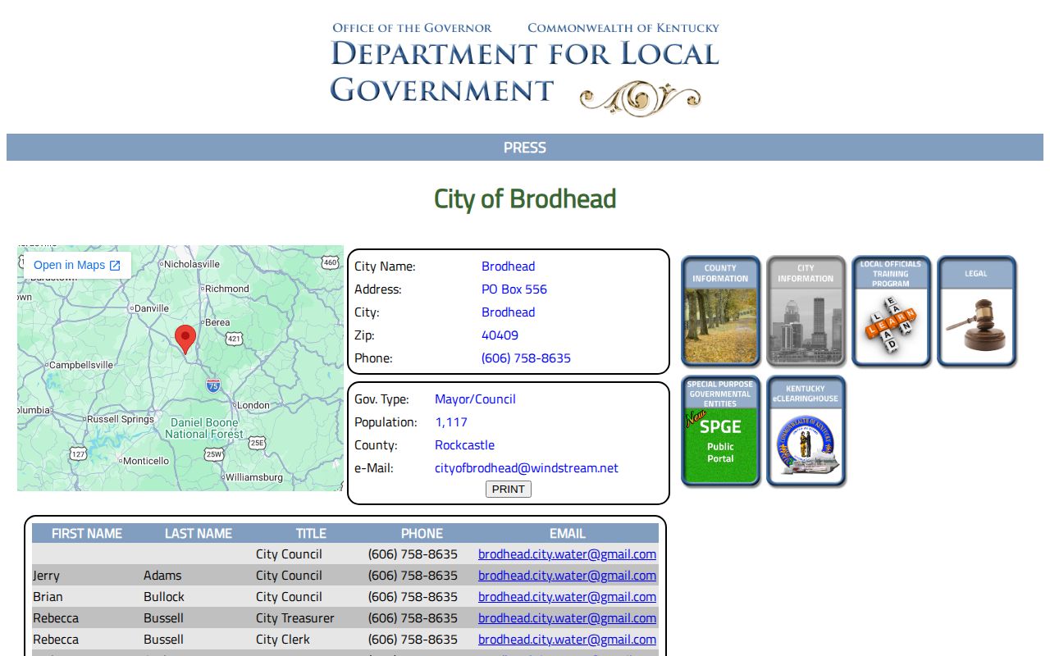Click City Treasurer Rebecca Bussell's email link
Image resolution: width=1050 pixels, height=656 pixels.
(567, 618)
